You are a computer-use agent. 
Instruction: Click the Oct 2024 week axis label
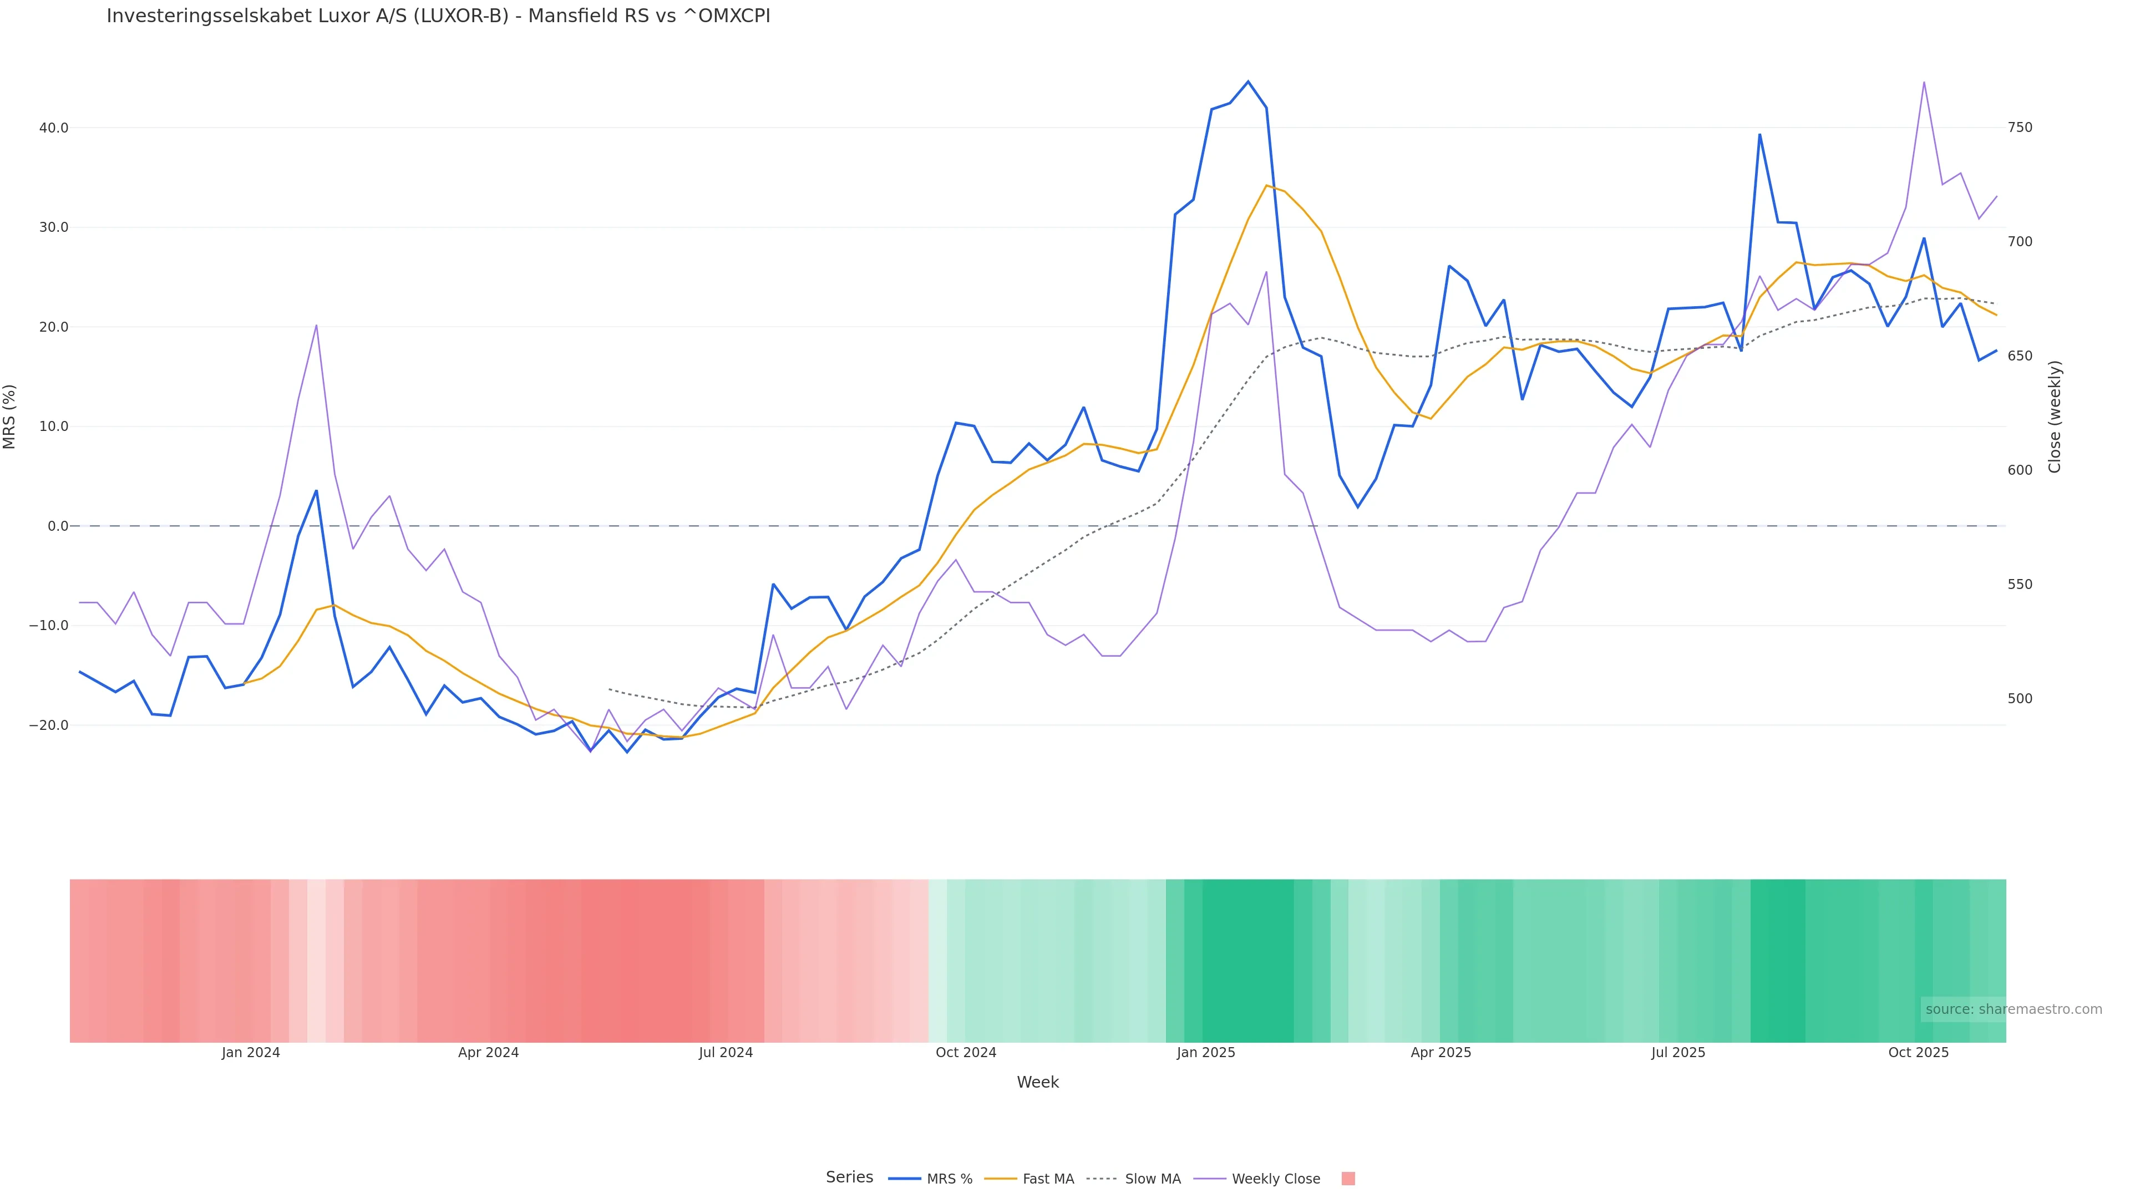click(966, 1053)
